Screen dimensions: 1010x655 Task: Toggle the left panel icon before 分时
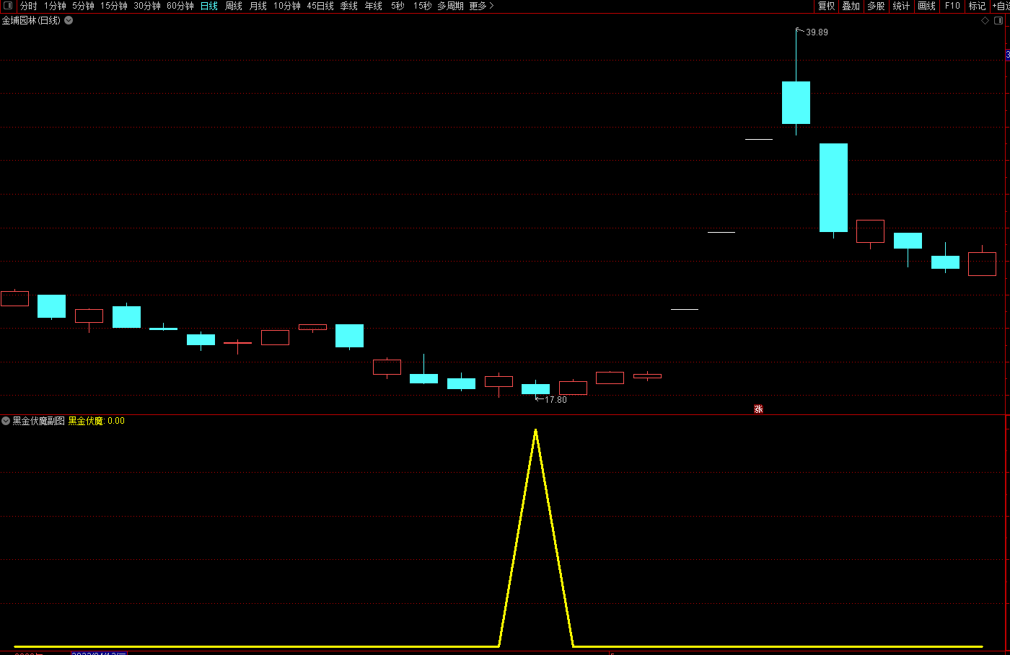pos(8,6)
